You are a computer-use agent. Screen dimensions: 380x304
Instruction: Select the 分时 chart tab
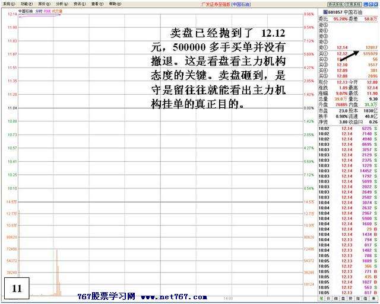coord(39,11)
